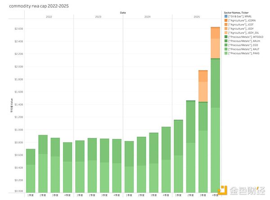
Task: Click the Date header above the chart
Action: 122,13
